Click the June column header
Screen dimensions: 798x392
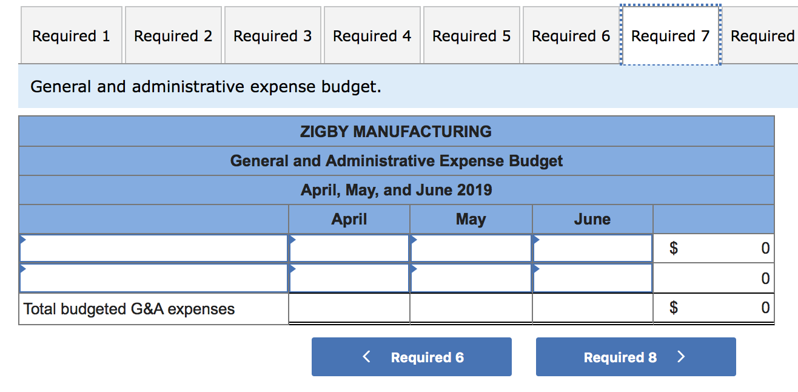(592, 219)
